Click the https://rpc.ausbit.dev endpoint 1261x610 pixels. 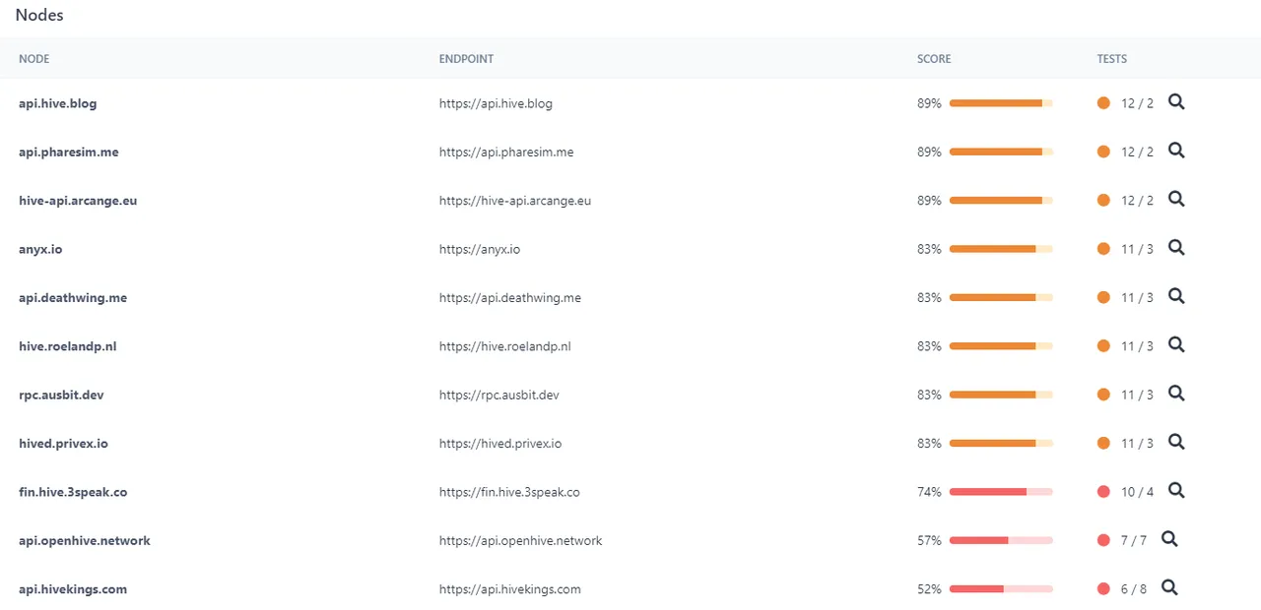point(499,395)
